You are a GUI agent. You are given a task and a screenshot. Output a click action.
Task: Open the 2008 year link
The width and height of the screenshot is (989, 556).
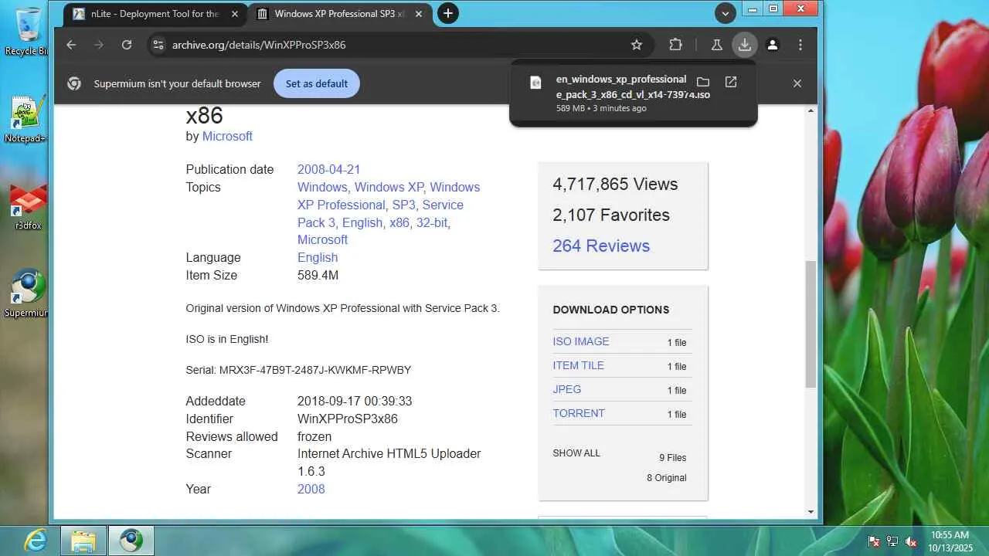[311, 489]
